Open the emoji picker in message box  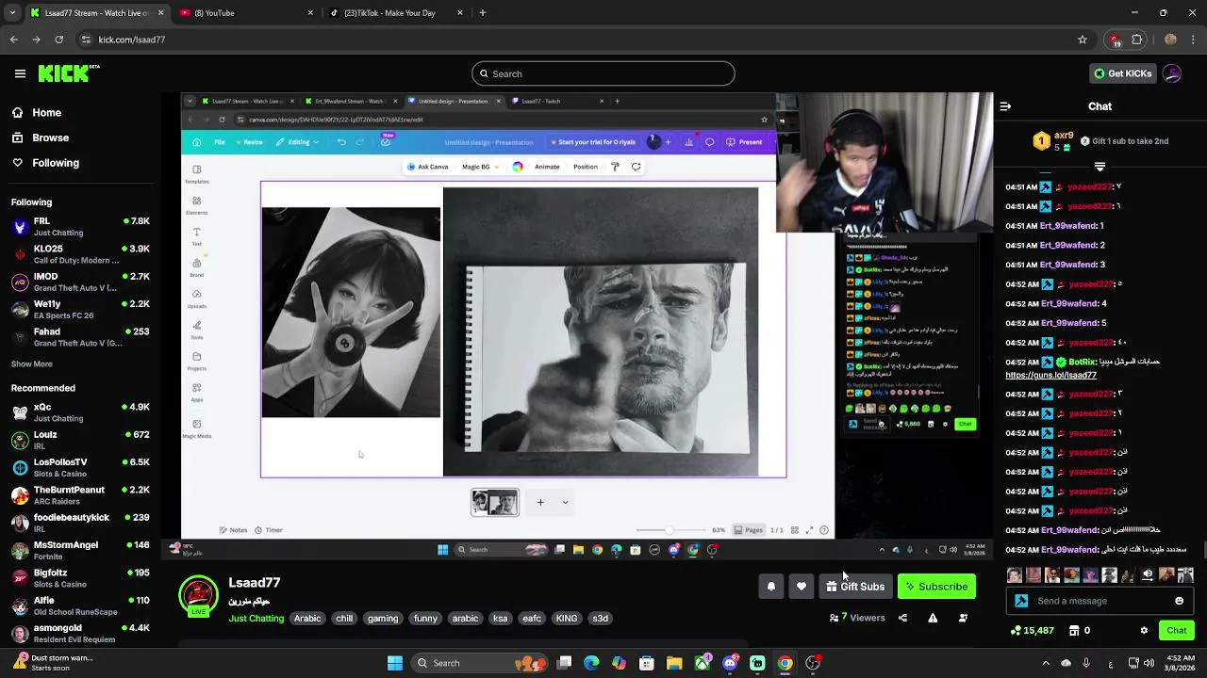click(1179, 601)
